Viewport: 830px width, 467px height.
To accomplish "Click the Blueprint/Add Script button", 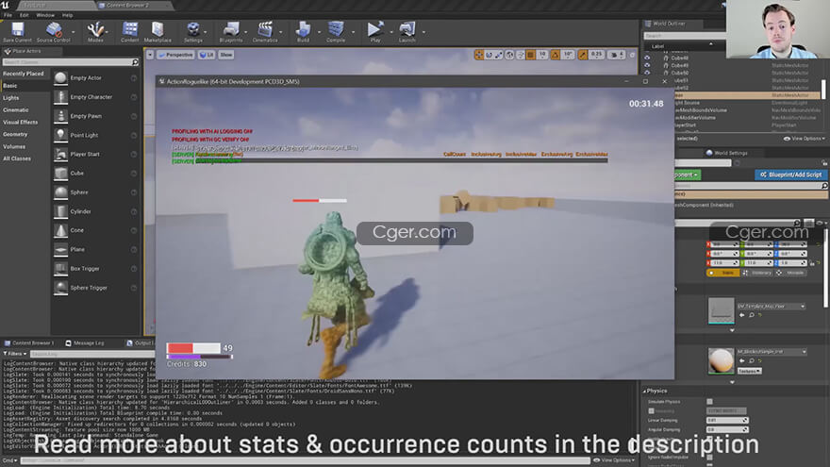I will click(x=790, y=175).
